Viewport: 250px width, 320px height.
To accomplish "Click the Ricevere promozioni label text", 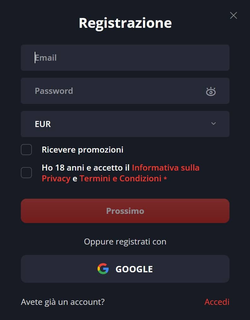I will (x=82, y=150).
